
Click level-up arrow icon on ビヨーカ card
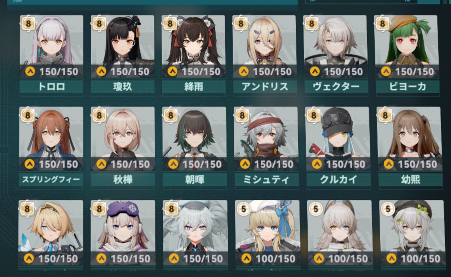click(x=386, y=71)
